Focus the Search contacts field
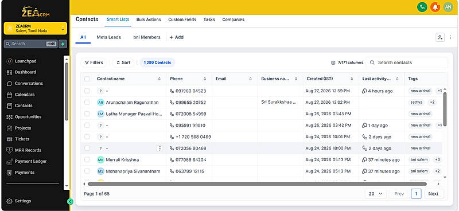Image resolution: width=459 pixels, height=211 pixels. [x=407, y=62]
